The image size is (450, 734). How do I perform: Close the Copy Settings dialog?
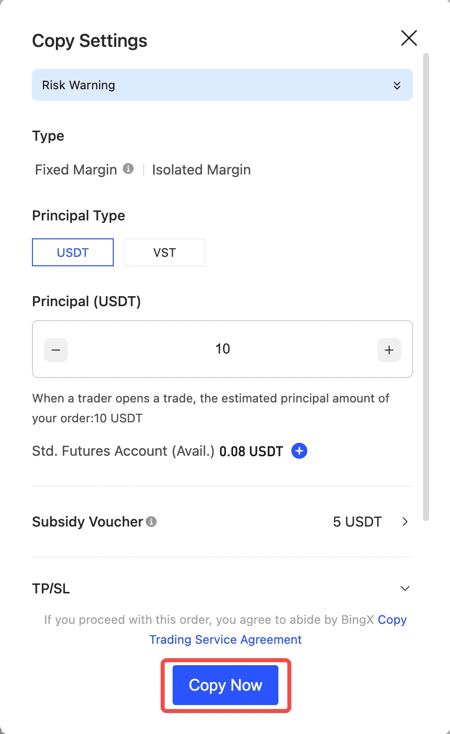coord(409,38)
